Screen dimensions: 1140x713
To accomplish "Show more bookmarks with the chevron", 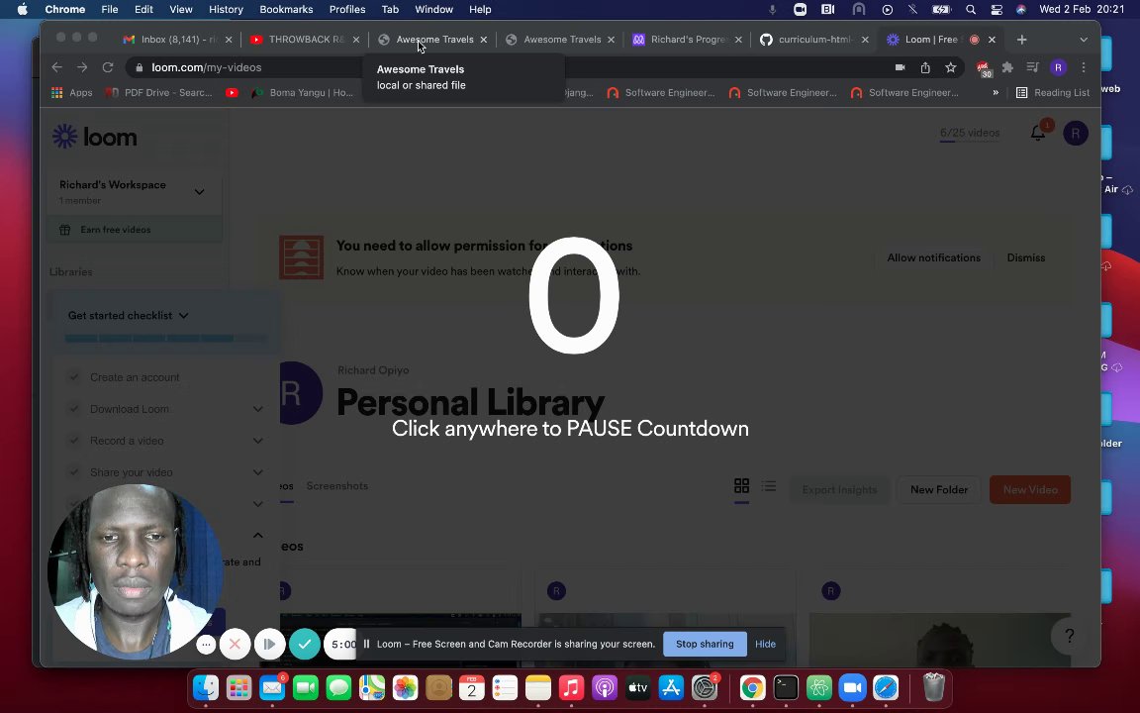I will [x=996, y=92].
